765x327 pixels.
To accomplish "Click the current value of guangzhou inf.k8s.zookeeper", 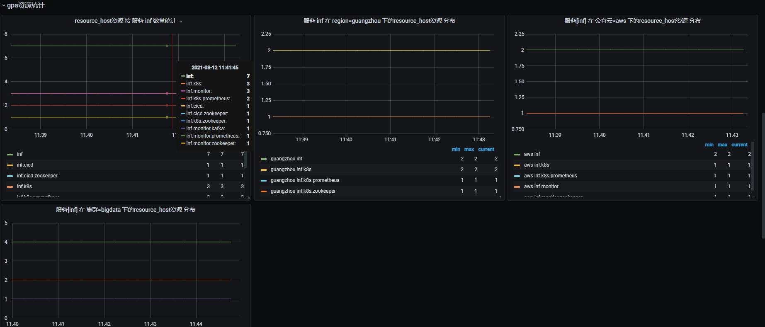I will tap(496, 191).
